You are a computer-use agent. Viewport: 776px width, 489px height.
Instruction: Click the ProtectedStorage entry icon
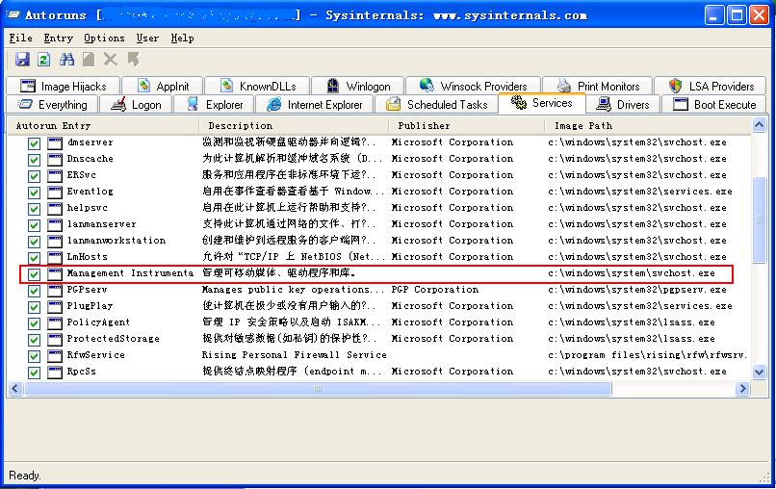pyautogui.click(x=55, y=340)
